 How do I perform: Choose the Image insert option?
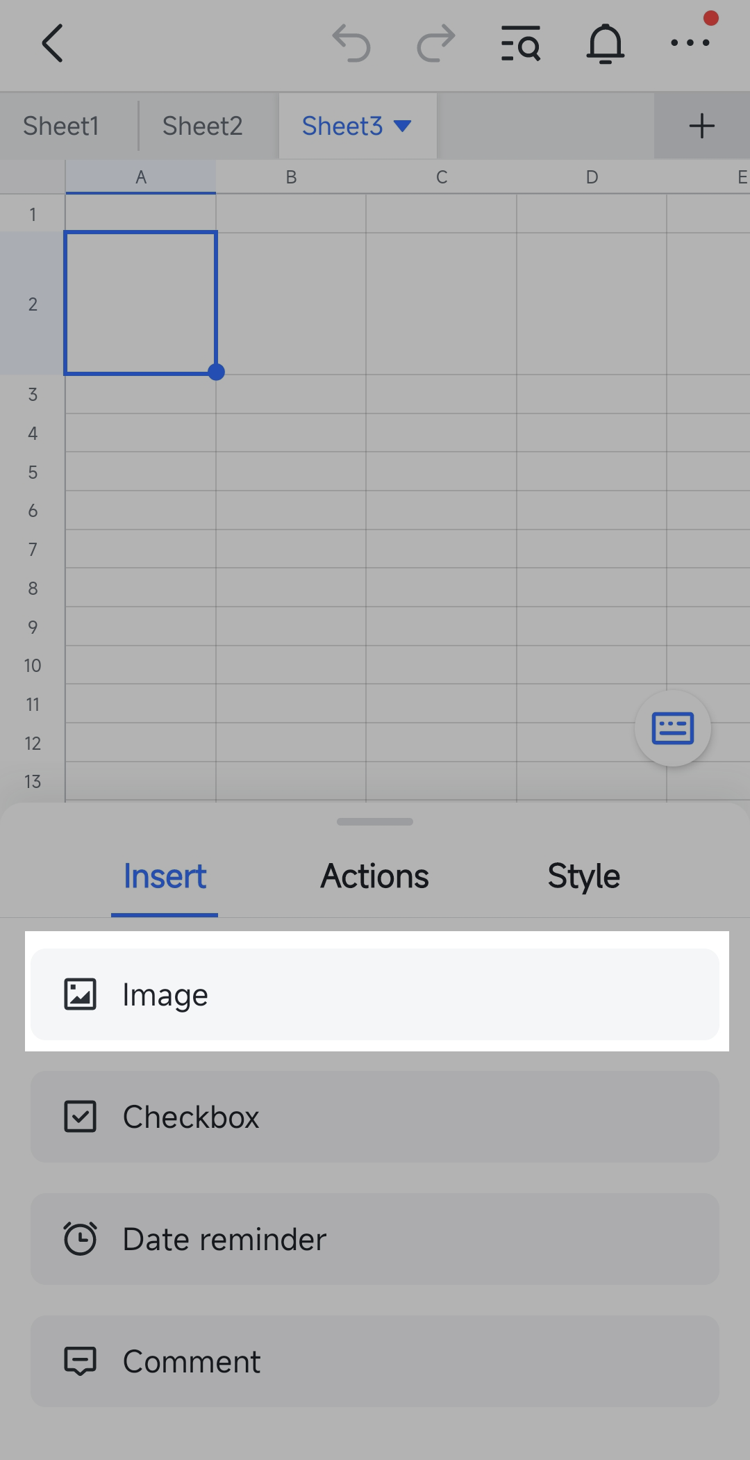click(x=375, y=994)
